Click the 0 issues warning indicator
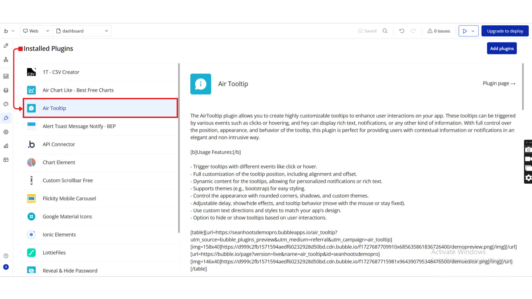 (439, 31)
